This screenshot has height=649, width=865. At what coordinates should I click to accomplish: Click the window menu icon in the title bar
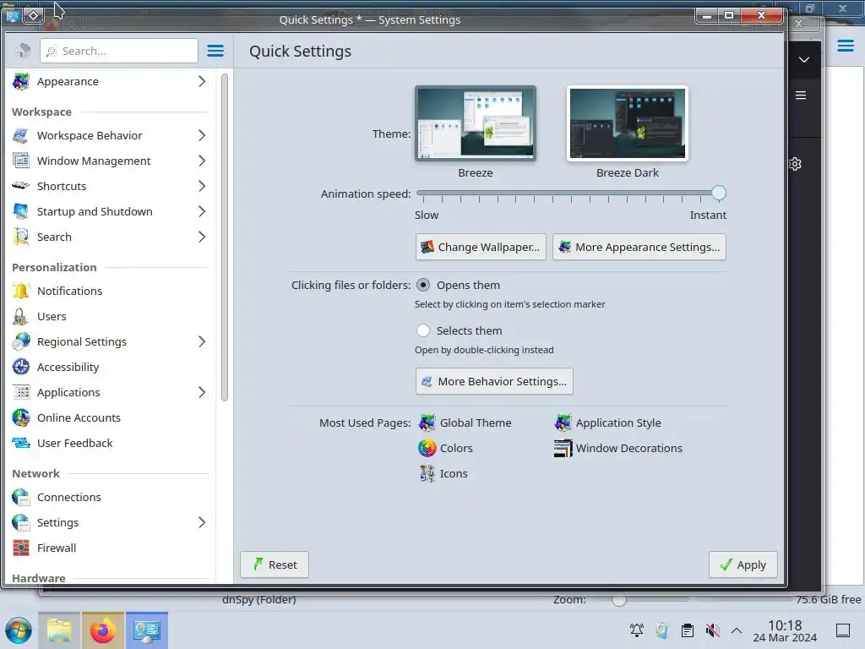pyautogui.click(x=12, y=15)
